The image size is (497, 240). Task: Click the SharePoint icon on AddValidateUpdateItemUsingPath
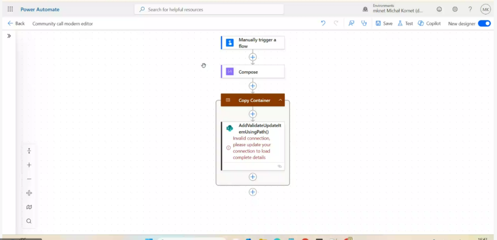pos(230,128)
